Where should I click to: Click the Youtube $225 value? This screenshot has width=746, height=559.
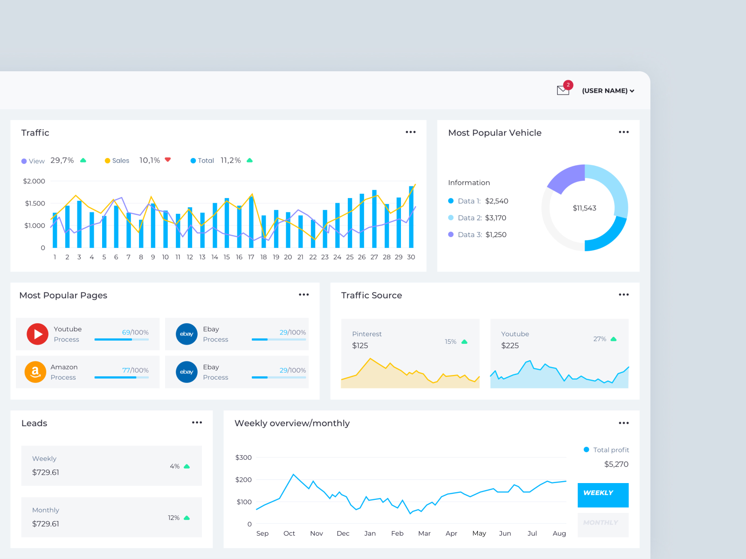click(510, 346)
